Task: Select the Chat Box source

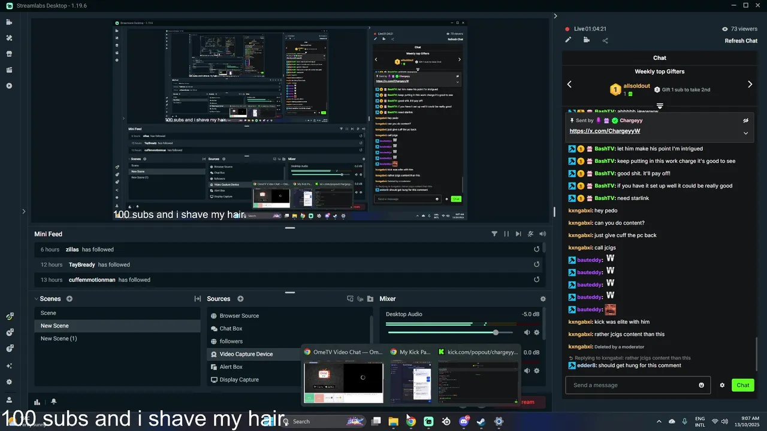Action: [x=289, y=329]
